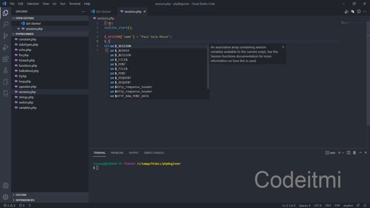Select the first $_FILES autocomplete suggestion
The image size is (370, 208).
pos(158,60)
